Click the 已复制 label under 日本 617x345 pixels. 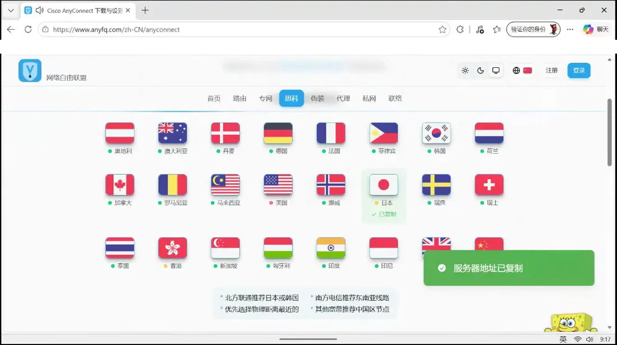(384, 215)
